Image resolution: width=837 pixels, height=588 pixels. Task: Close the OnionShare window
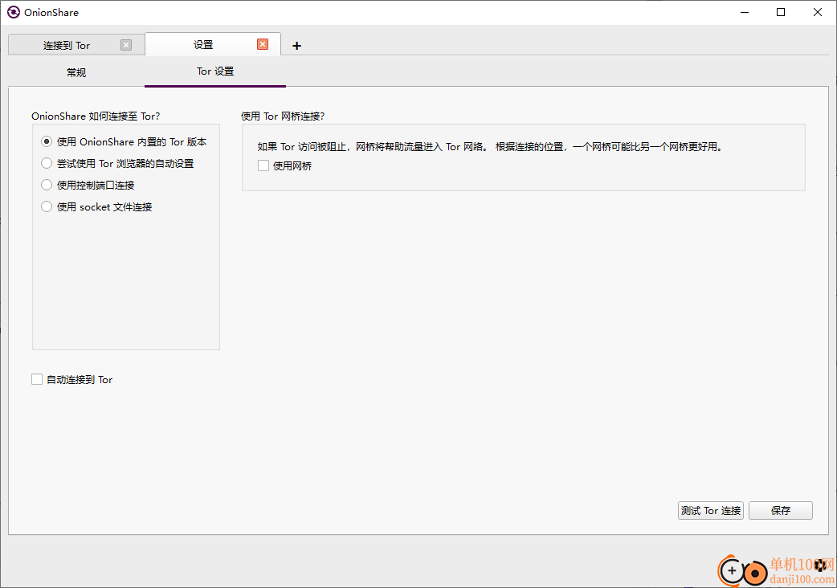coord(817,12)
